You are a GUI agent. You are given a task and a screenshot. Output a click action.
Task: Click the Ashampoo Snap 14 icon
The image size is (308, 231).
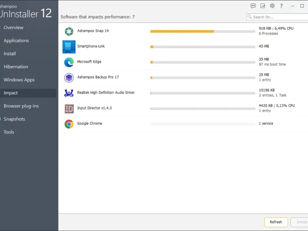[x=69, y=31]
